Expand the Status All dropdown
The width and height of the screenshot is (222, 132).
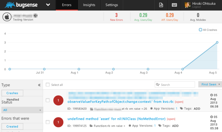(x=22, y=110)
